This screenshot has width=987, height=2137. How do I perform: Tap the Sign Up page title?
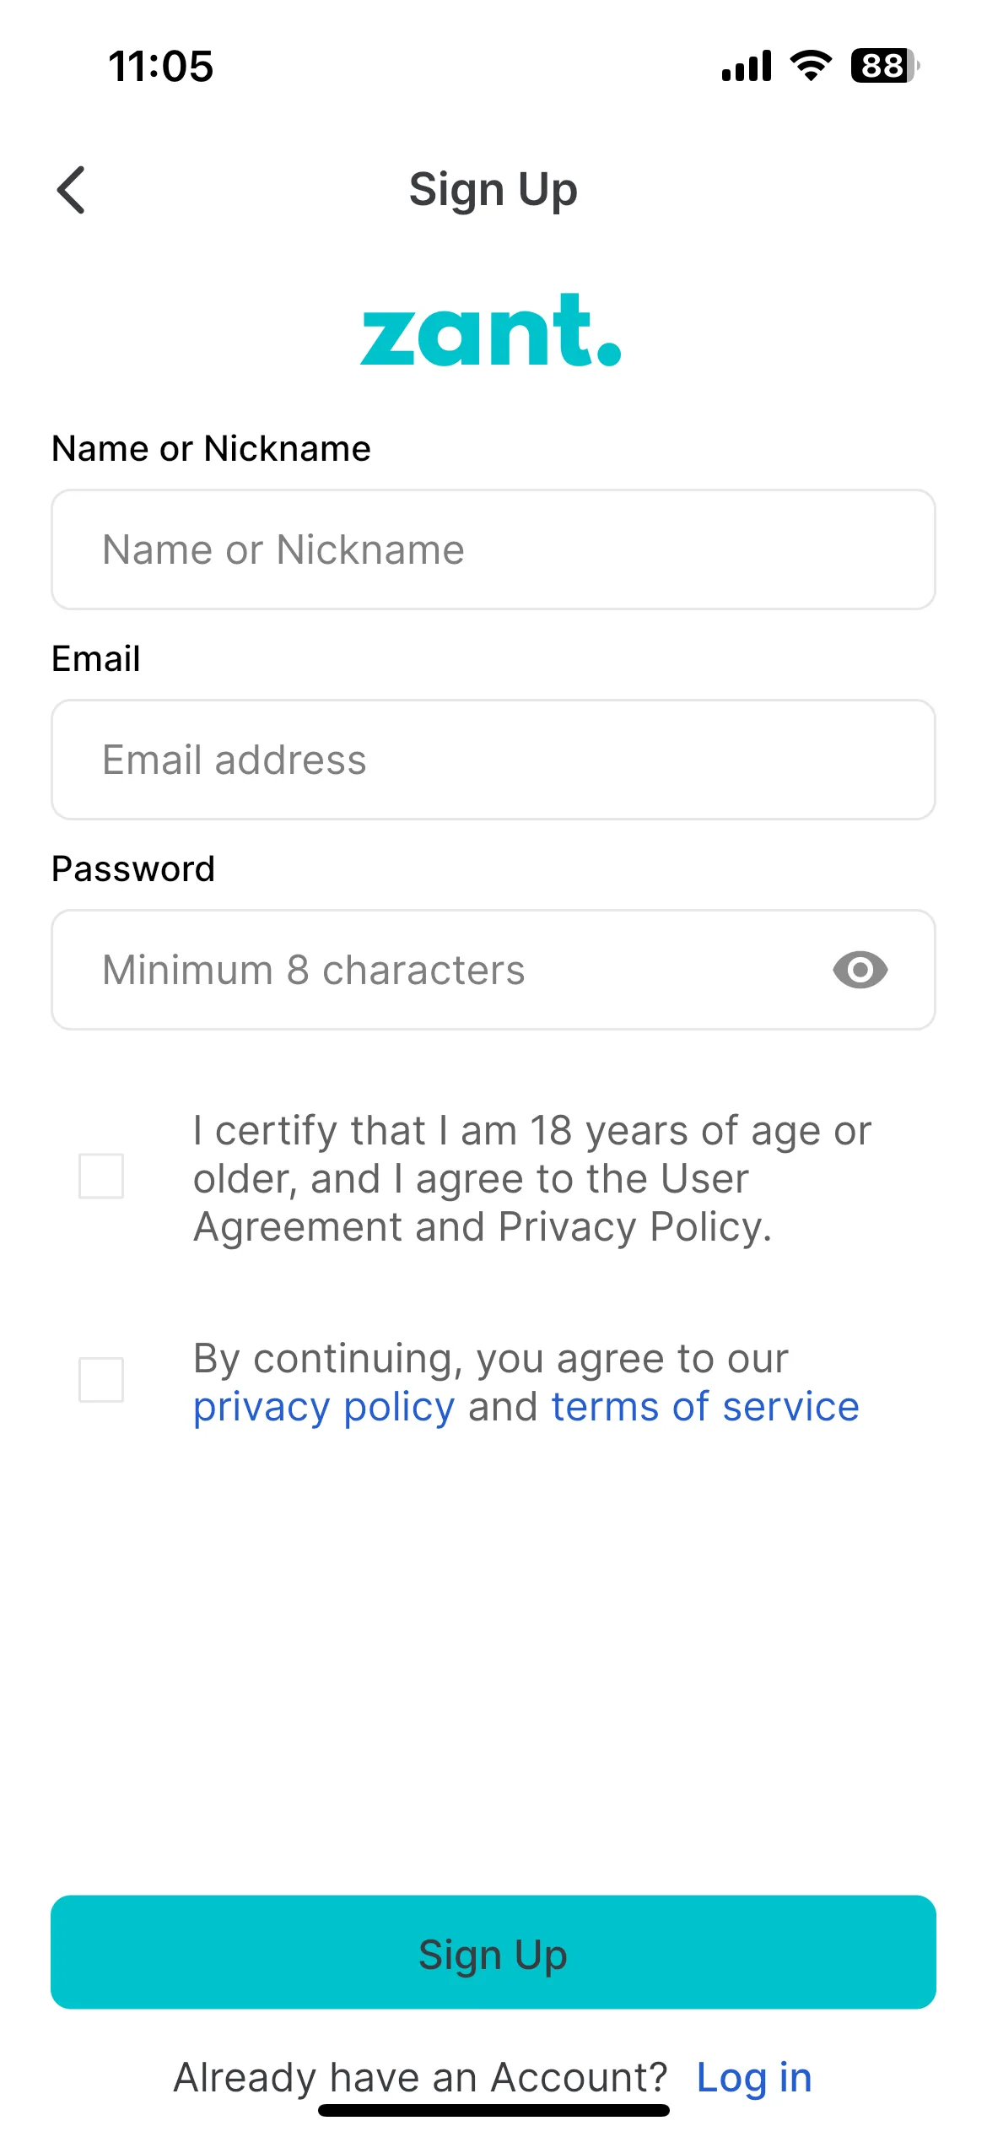tap(493, 190)
